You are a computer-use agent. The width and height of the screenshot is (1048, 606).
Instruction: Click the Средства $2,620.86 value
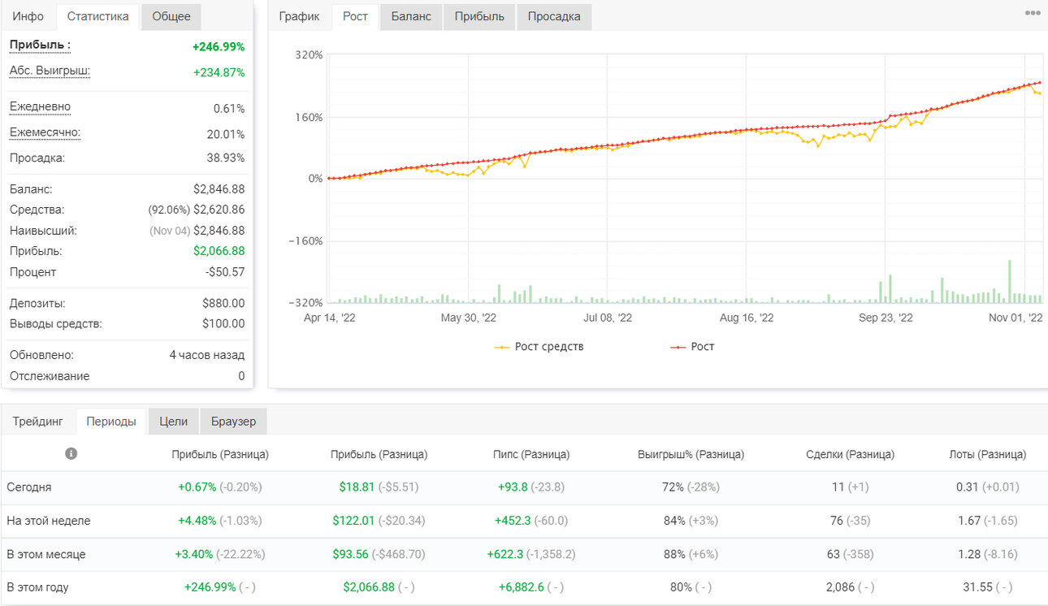(219, 210)
